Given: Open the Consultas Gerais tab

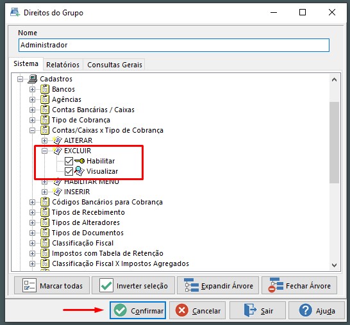Looking at the screenshot, I should (x=115, y=65).
